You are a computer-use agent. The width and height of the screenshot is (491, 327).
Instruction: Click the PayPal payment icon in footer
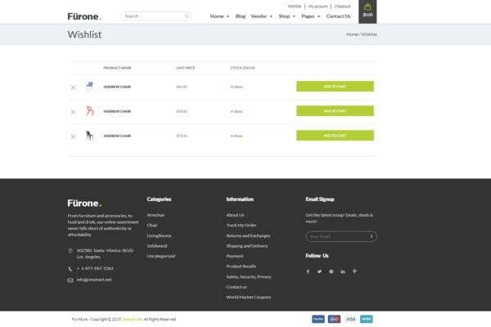[318, 319]
